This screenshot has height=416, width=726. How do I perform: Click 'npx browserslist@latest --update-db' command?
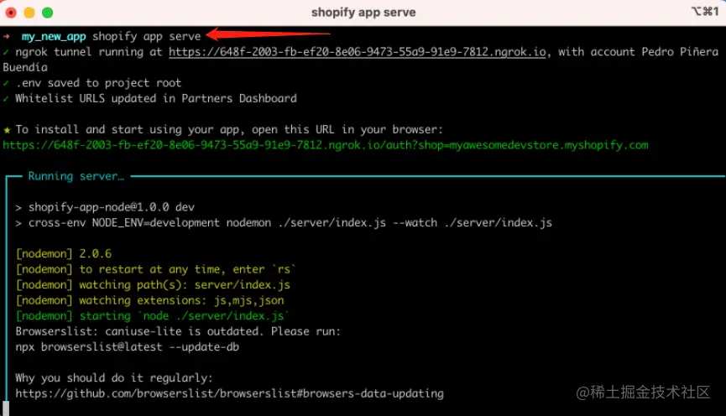click(128, 347)
